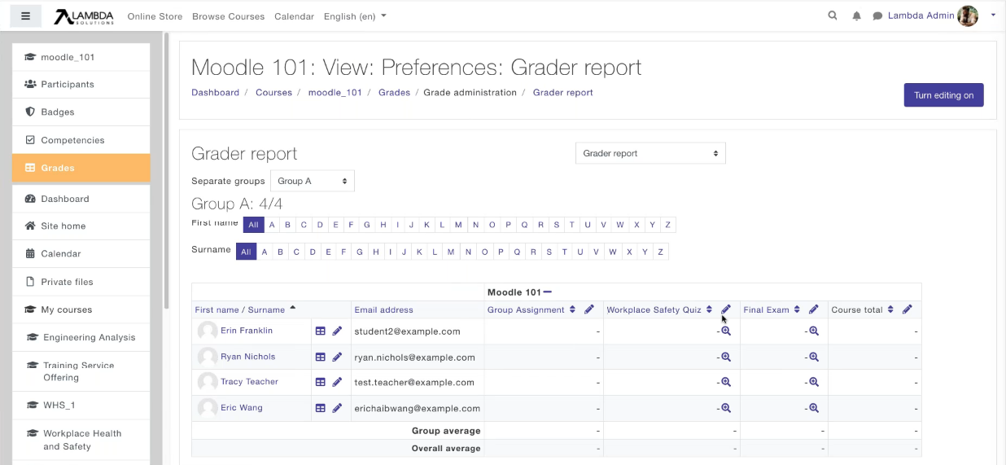Analyze Eric Wang's Workplace Safety Quiz grade

pos(726,409)
